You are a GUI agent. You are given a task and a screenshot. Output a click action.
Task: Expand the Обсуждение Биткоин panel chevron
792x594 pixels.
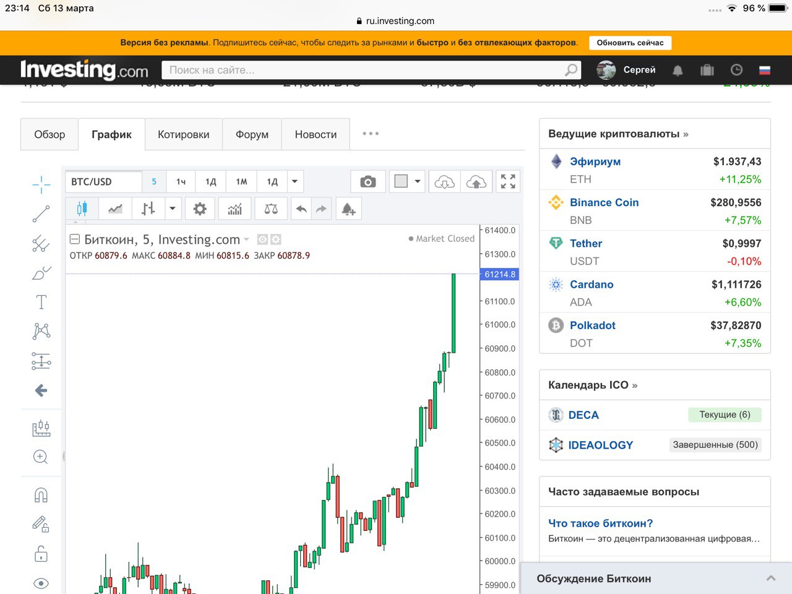pyautogui.click(x=770, y=579)
